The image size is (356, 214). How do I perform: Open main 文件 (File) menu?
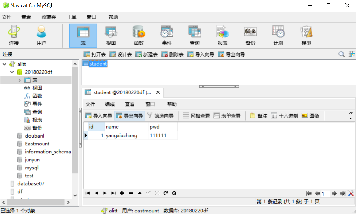point(7,17)
